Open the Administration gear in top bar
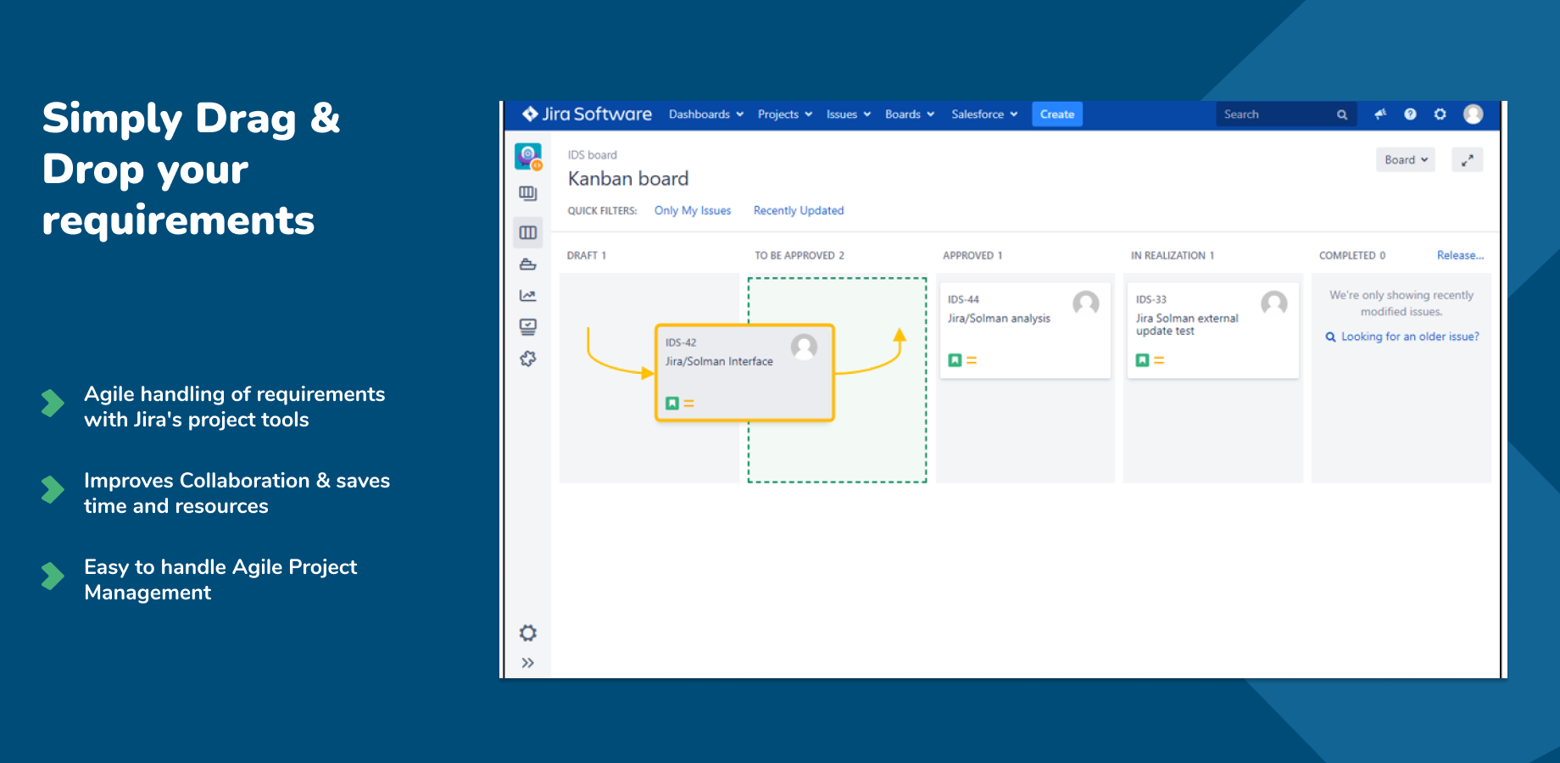The height and width of the screenshot is (763, 1560). [x=1440, y=114]
